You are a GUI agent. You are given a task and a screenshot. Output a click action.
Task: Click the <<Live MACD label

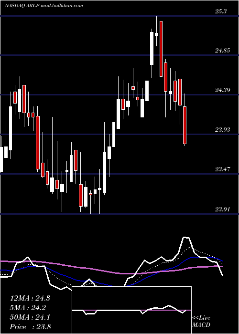(201, 321)
